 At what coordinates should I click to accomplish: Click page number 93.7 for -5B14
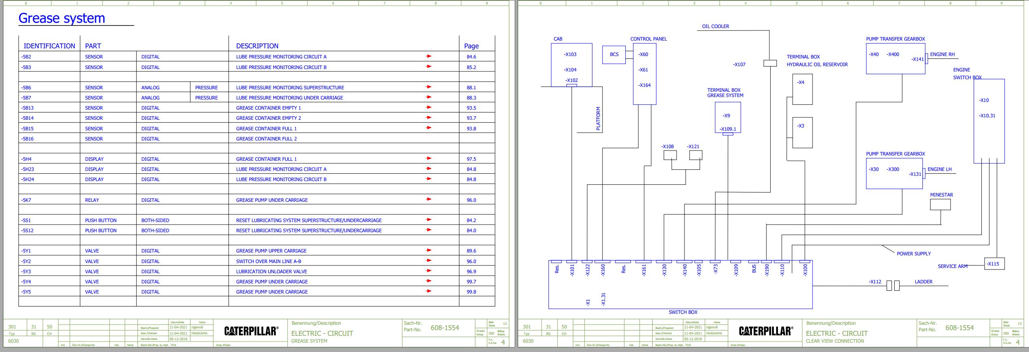471,118
